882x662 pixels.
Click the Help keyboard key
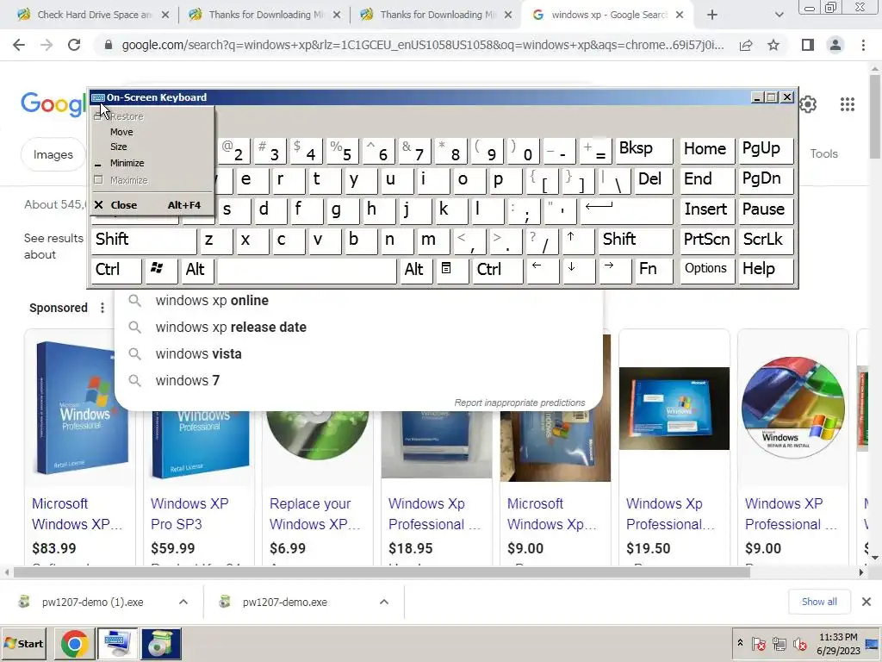click(x=766, y=270)
